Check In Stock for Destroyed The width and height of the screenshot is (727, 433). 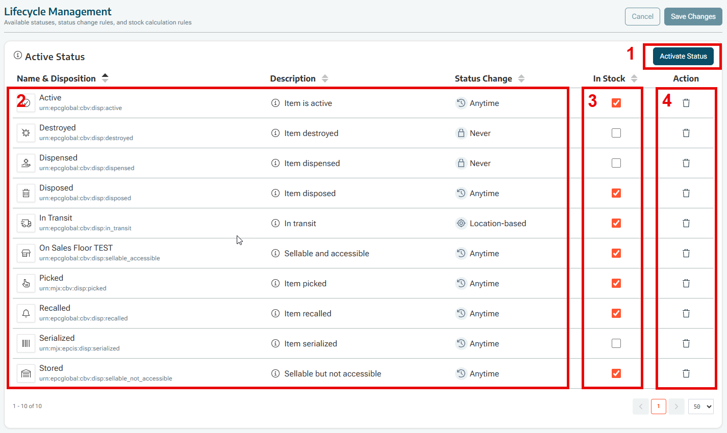[x=616, y=133]
